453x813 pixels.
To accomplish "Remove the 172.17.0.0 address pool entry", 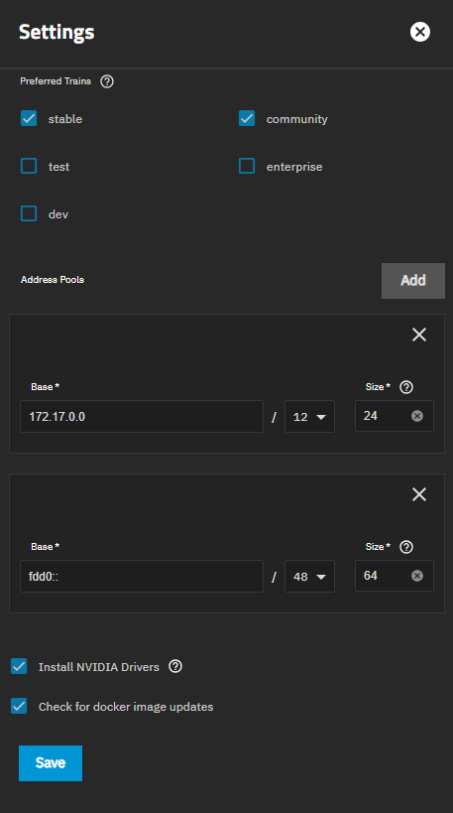I will pos(419,335).
